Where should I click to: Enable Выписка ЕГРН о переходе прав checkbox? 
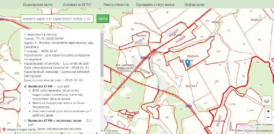[x=25, y=121]
